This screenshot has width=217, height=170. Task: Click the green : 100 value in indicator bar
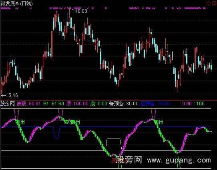pyautogui.click(x=199, y=103)
